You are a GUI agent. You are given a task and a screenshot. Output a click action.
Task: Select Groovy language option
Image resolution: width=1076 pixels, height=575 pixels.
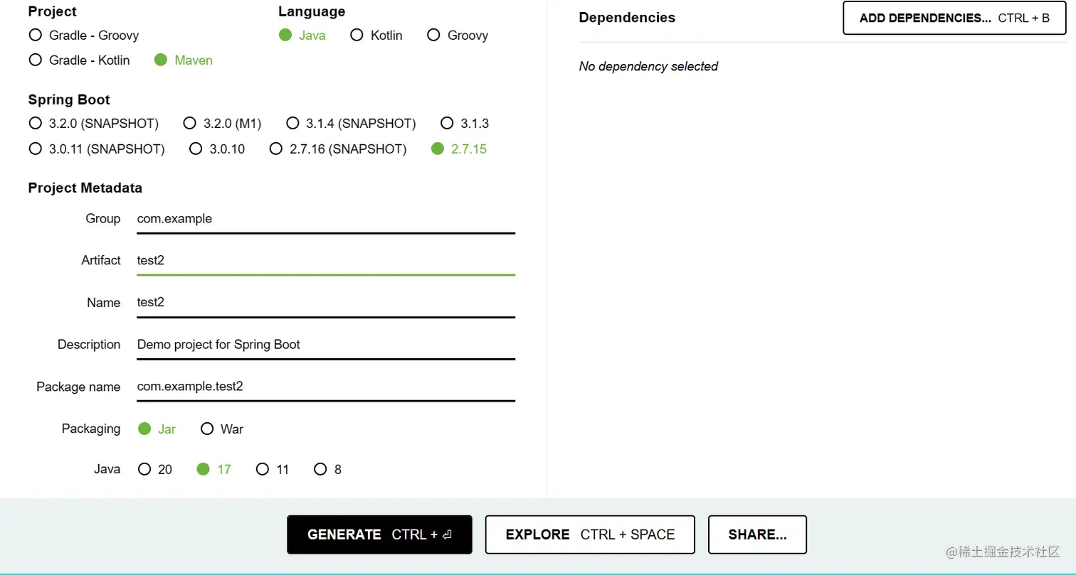coord(458,35)
